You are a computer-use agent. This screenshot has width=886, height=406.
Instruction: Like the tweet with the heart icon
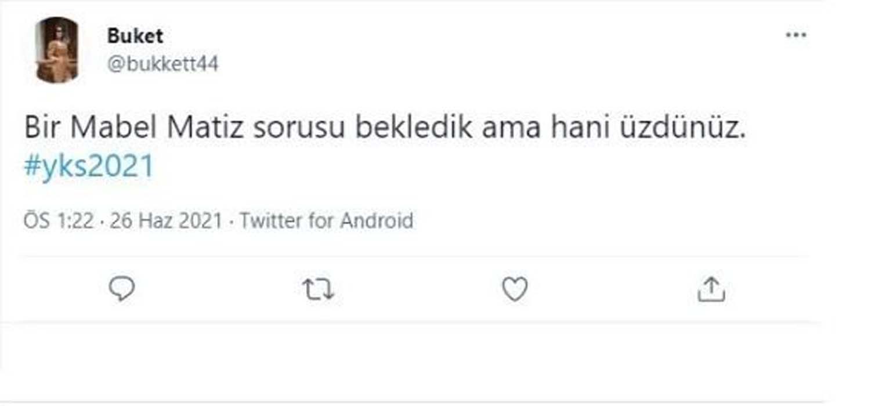[516, 289]
